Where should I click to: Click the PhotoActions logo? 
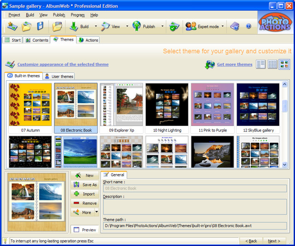pos(275,23)
